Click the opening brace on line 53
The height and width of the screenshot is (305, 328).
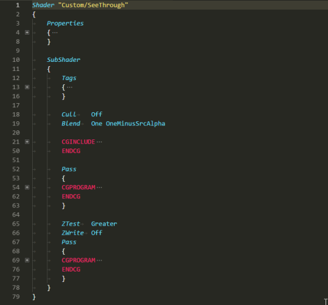pyautogui.click(x=64, y=178)
